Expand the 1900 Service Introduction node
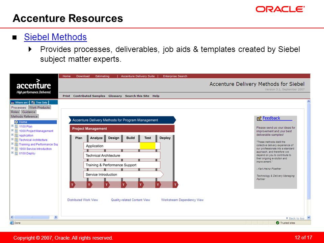 pyautogui.click(x=12, y=148)
